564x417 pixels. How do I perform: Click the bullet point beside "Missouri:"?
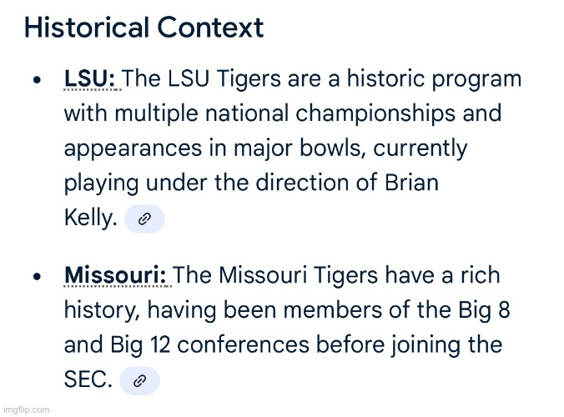(35, 277)
